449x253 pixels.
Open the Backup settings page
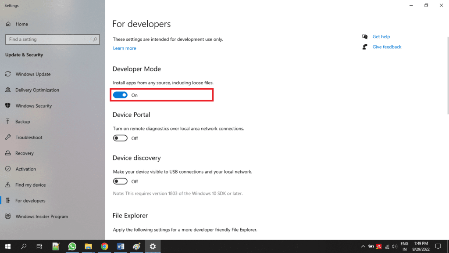coord(25,121)
